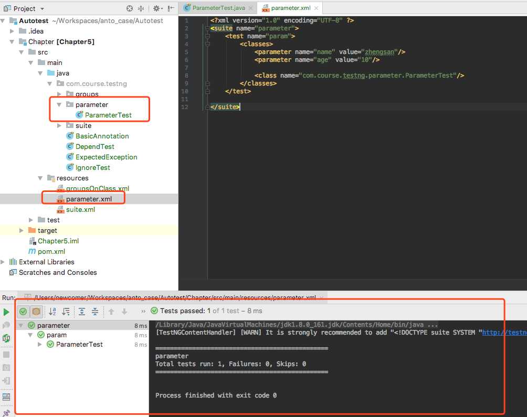
Task: Click the Exit icon in Run sidebar
Action: [x=6, y=381]
